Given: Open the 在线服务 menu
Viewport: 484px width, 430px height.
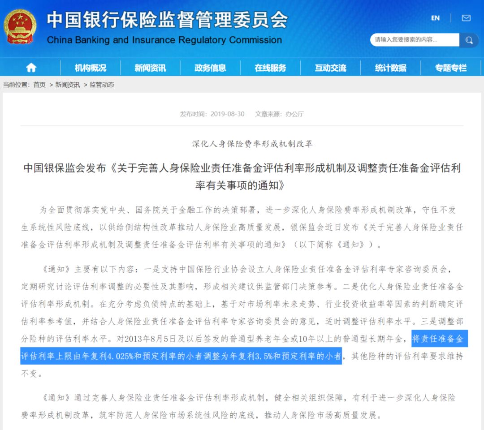Looking at the screenshot, I should point(270,68).
